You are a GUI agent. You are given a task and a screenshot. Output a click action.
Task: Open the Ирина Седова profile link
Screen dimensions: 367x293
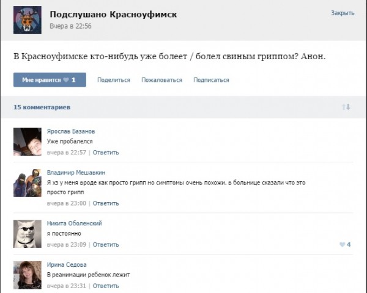(x=67, y=265)
